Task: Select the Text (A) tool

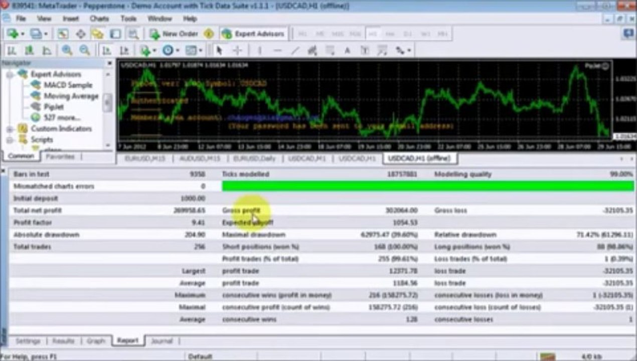Action: pos(347,50)
